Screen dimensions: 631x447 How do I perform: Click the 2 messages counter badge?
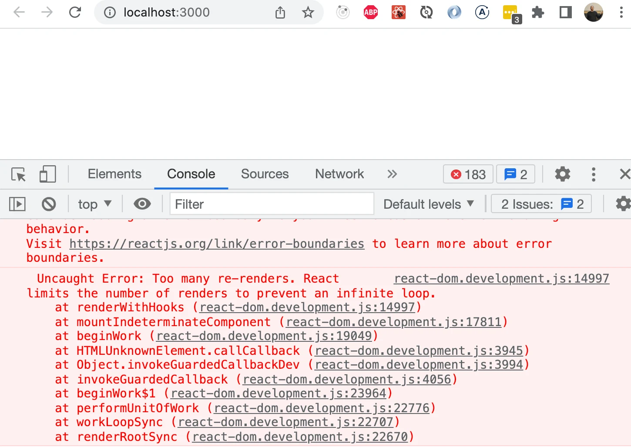[516, 174]
